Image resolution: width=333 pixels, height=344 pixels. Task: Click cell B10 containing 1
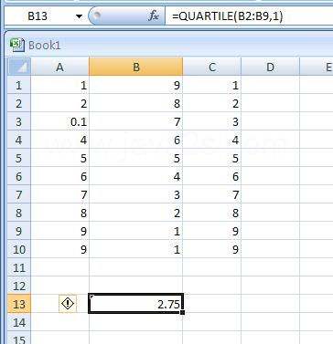pyautogui.click(x=136, y=249)
